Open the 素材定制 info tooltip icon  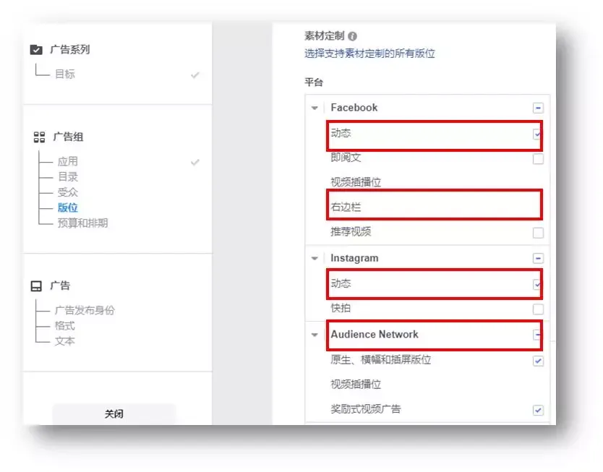click(352, 36)
